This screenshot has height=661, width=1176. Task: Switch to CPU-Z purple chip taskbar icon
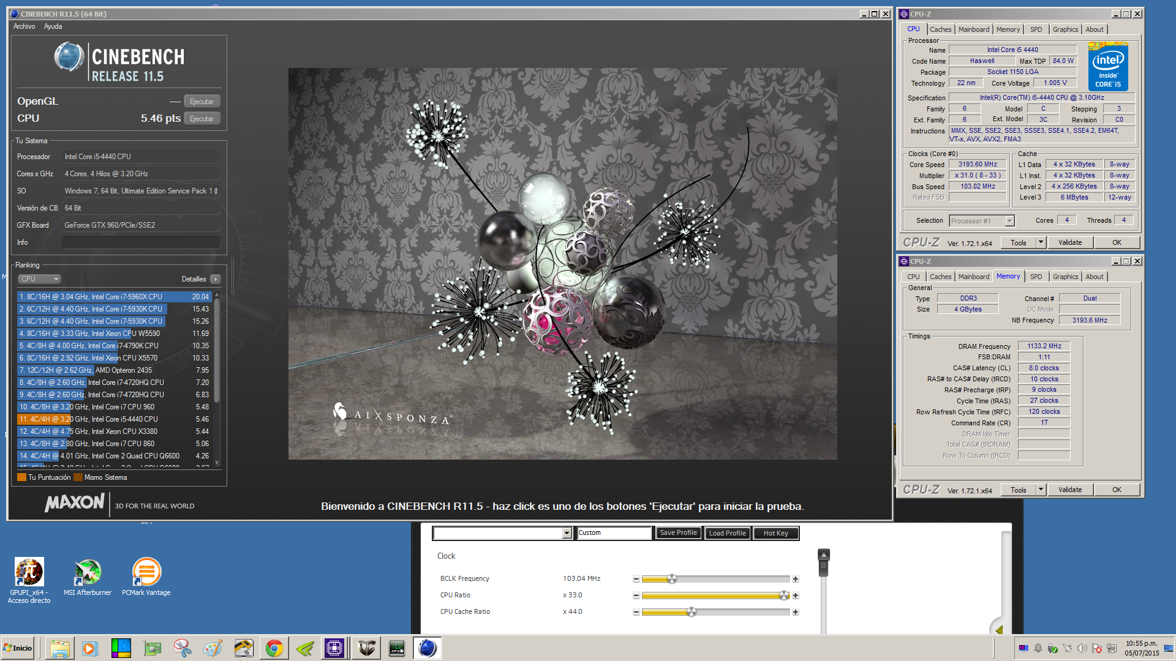coord(334,648)
